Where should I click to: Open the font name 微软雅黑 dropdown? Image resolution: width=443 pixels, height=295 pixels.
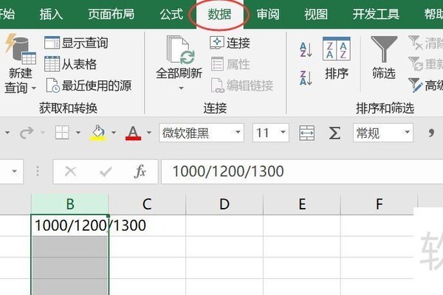238,132
